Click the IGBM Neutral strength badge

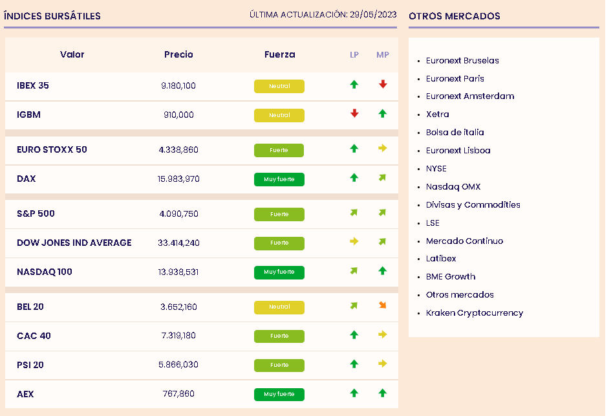(279, 115)
